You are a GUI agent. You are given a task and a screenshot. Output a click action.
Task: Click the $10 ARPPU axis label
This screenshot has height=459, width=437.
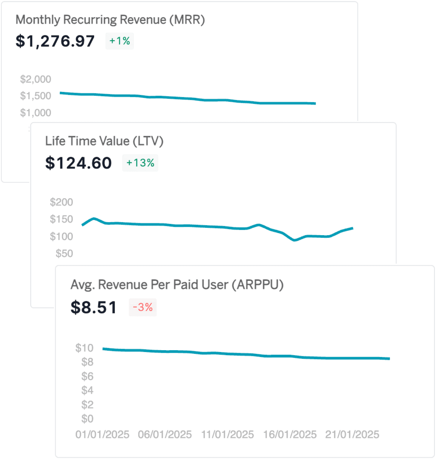pos(84,348)
